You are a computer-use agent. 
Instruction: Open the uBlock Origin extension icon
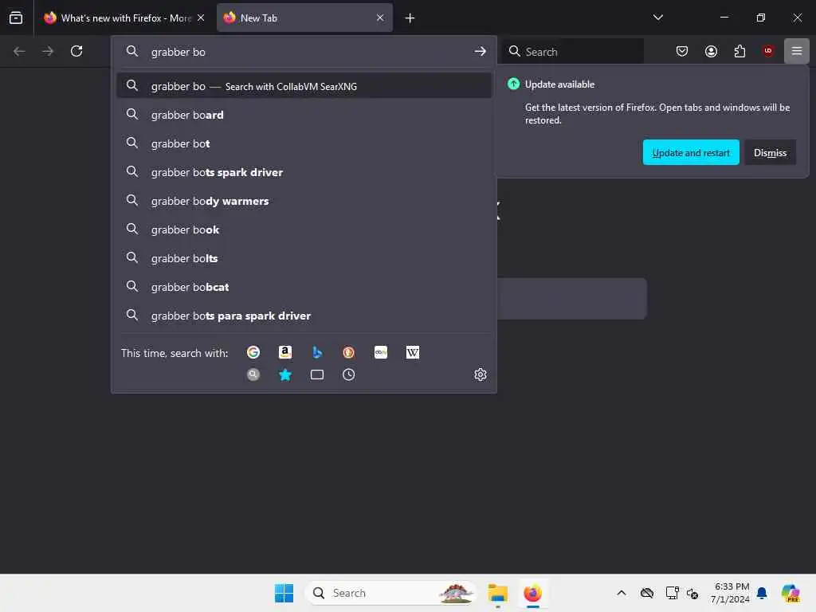767,51
